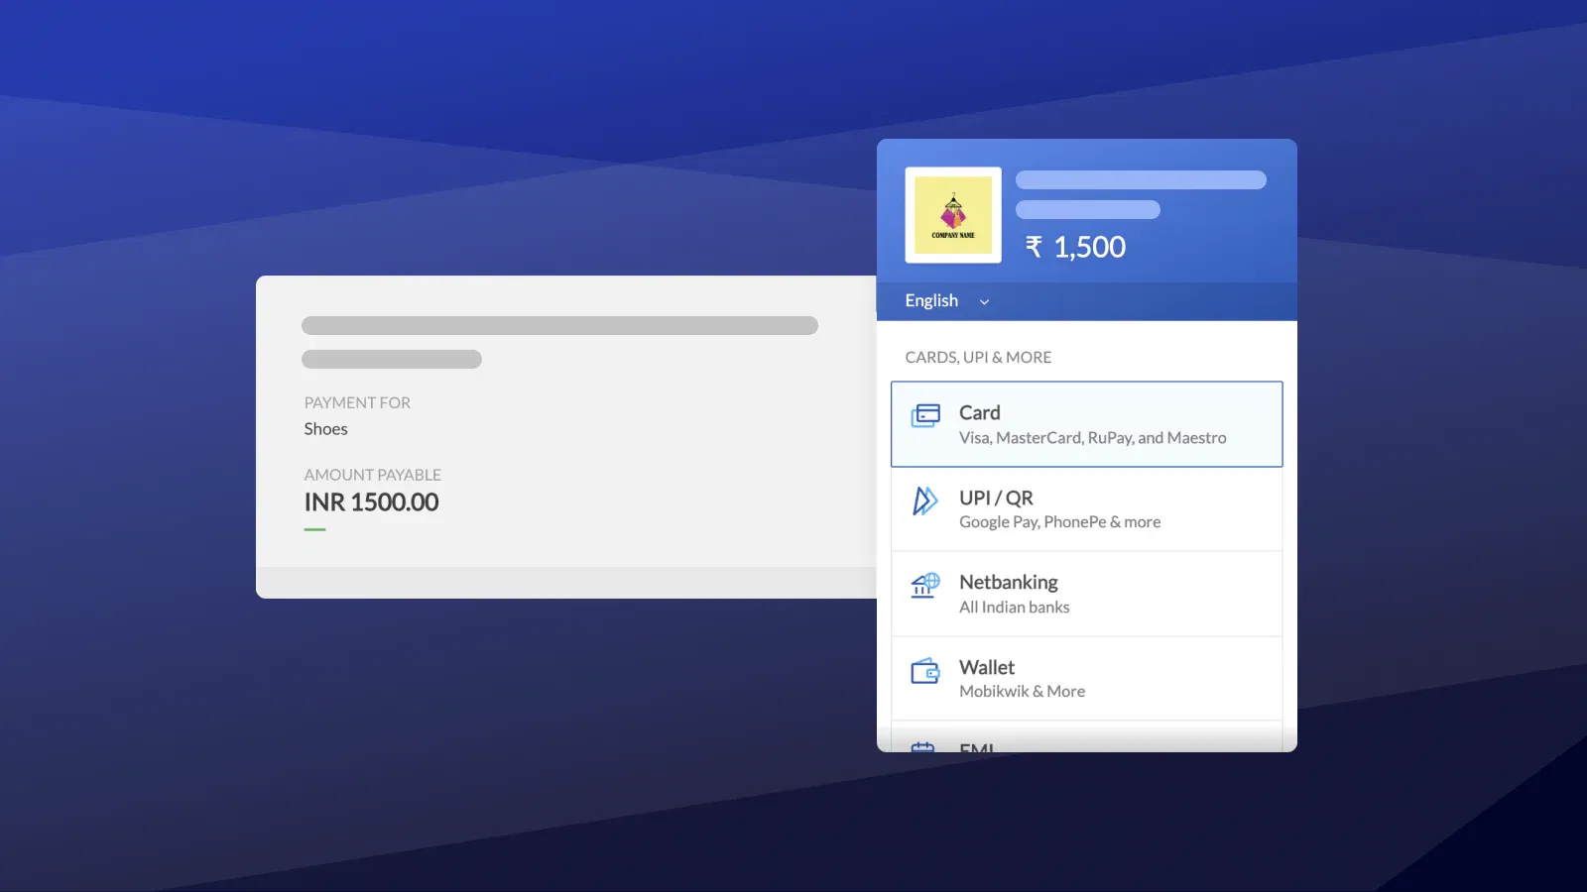Click the rupee symbol beside 1,500
Viewport: 1587px width, 892px height.
click(x=1032, y=247)
